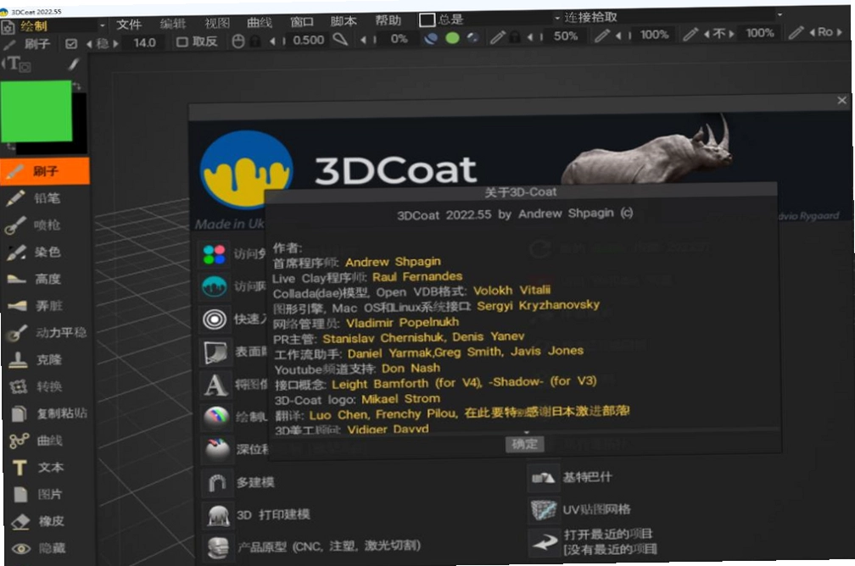Tick the 总是 checkbox in top bar
This screenshot has height=566, width=855.
(427, 20)
